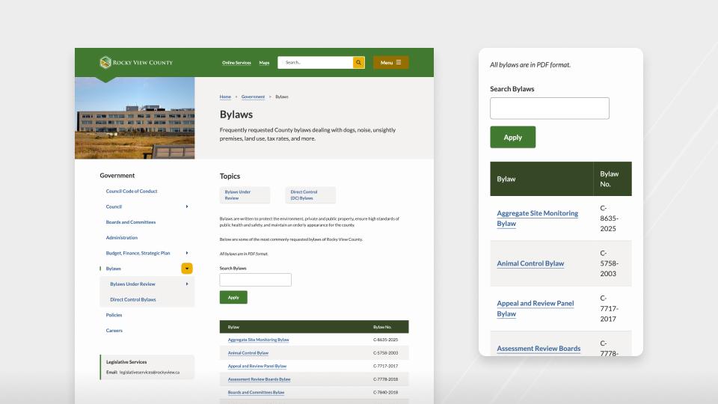Go to Government breadcrumb link
The image size is (718, 404).
pyautogui.click(x=253, y=97)
